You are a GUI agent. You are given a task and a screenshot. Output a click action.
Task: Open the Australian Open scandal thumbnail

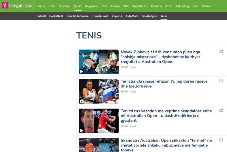tap(99, 145)
